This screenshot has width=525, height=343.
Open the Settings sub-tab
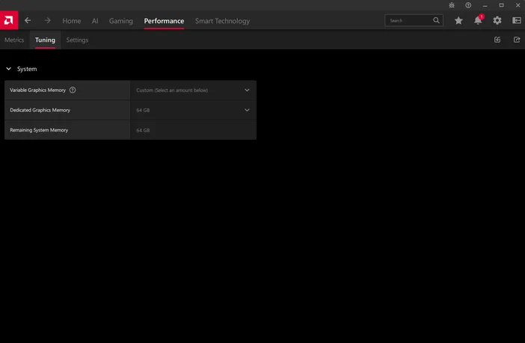click(77, 40)
